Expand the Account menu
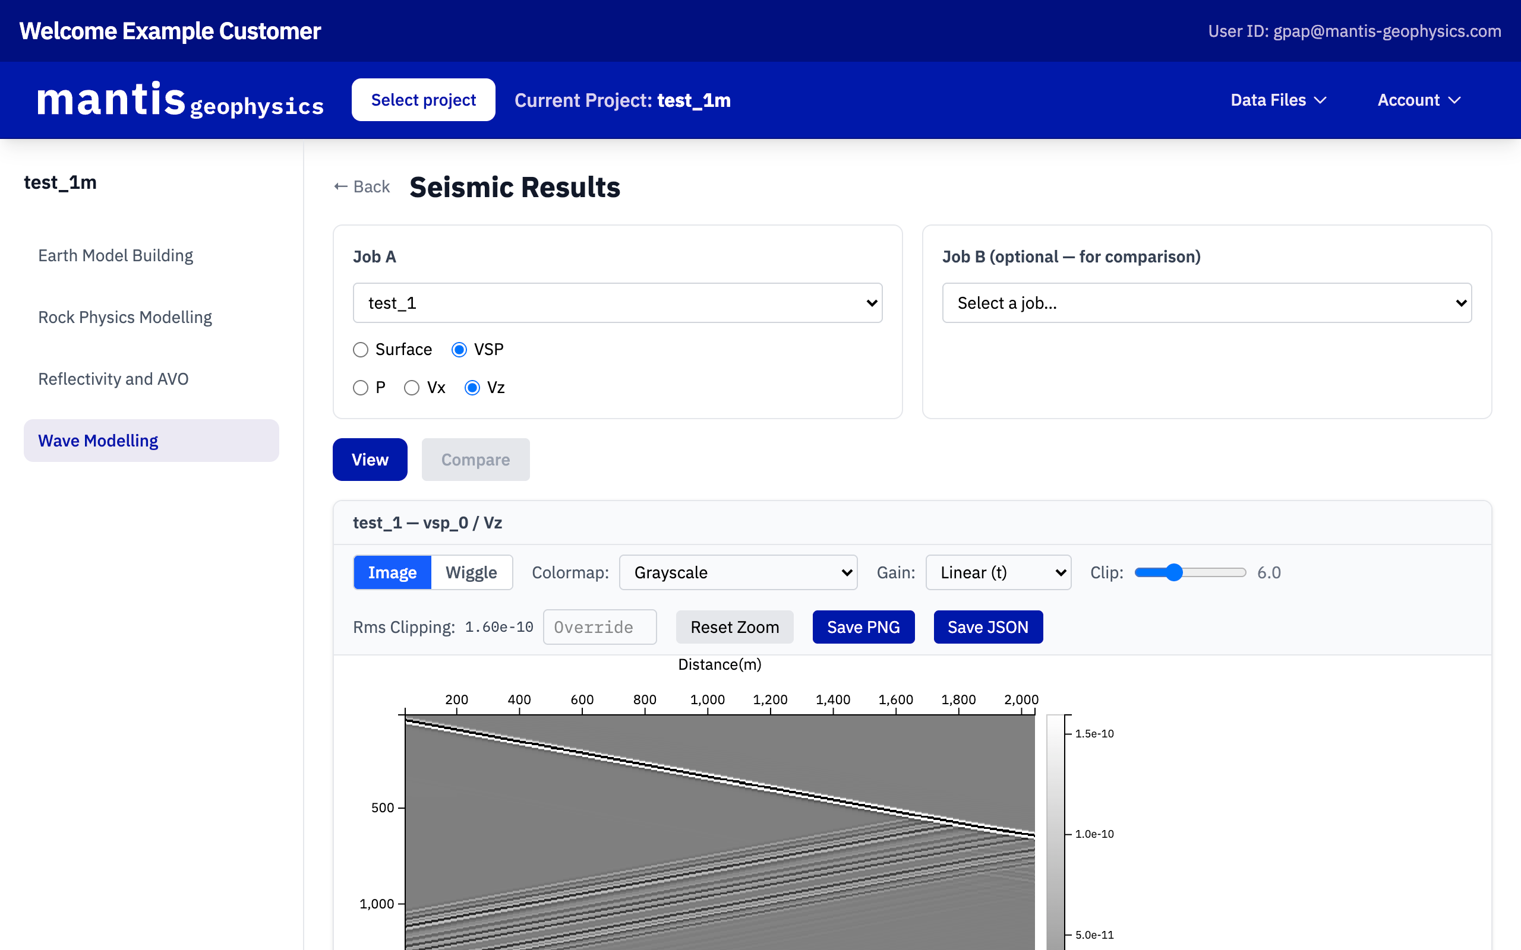 tap(1419, 100)
